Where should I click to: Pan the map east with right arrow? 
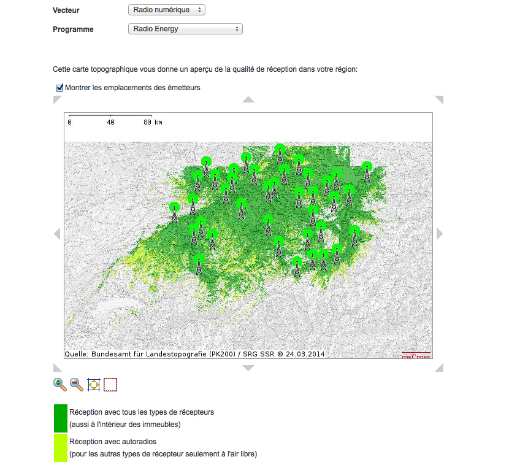[439, 234]
